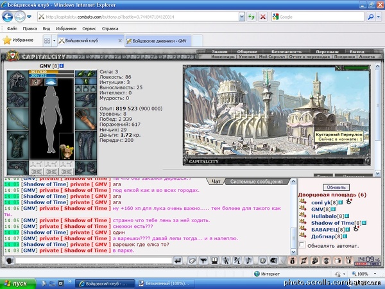
Task: Click the save chat floppy icon
Action: pyautogui.click(x=214, y=261)
